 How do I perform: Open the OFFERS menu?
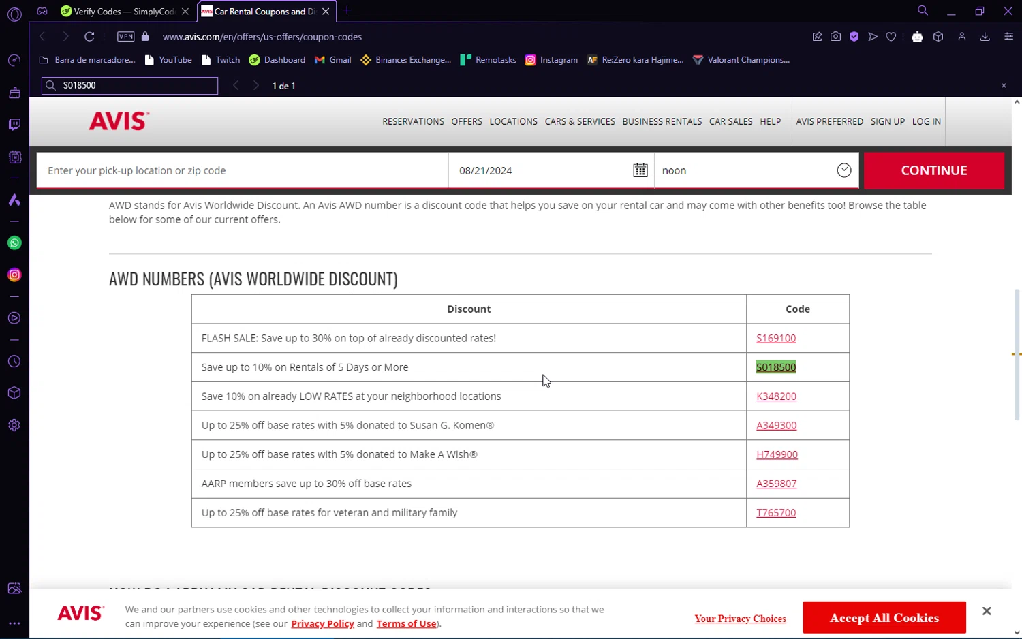(x=467, y=121)
